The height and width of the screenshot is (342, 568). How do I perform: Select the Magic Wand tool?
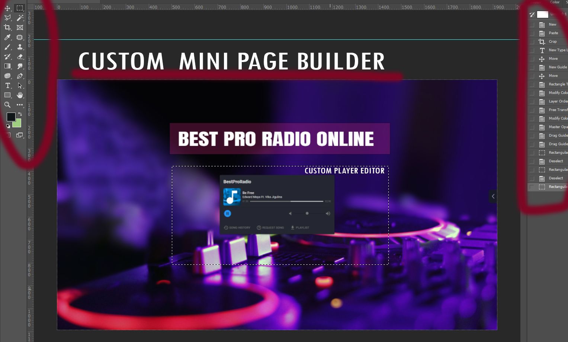[20, 17]
